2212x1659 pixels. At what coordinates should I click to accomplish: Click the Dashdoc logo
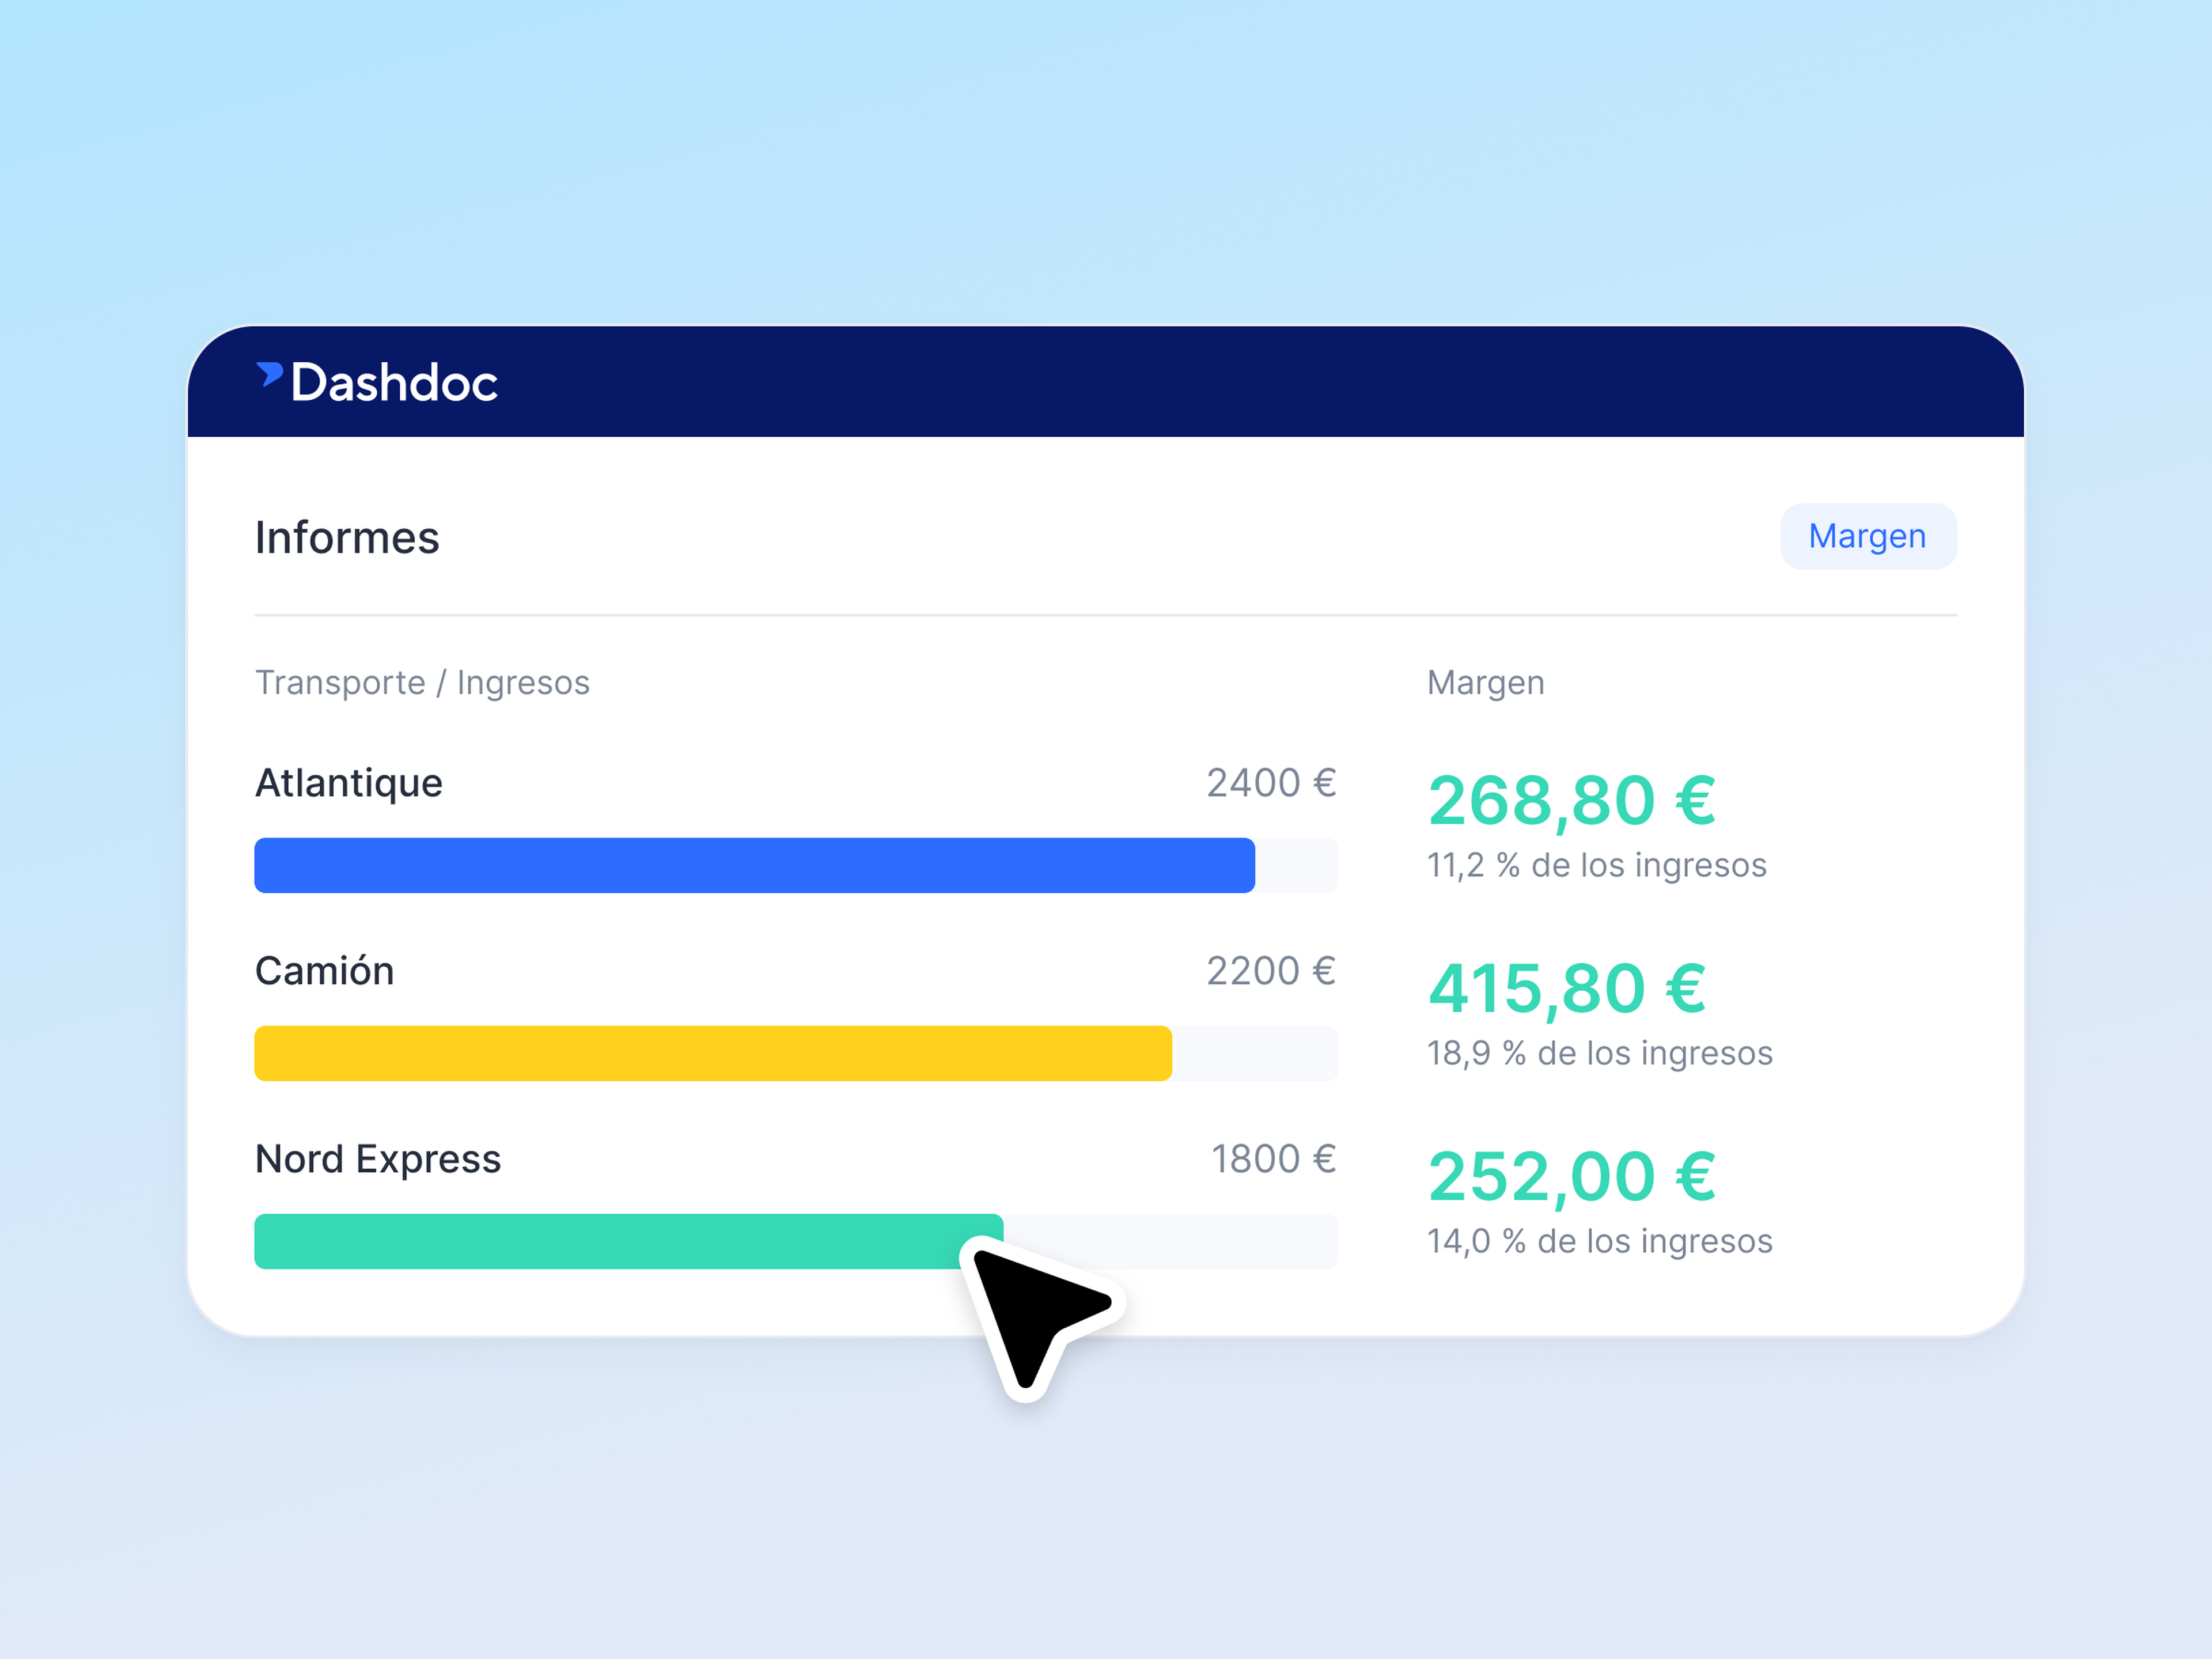click(x=377, y=382)
